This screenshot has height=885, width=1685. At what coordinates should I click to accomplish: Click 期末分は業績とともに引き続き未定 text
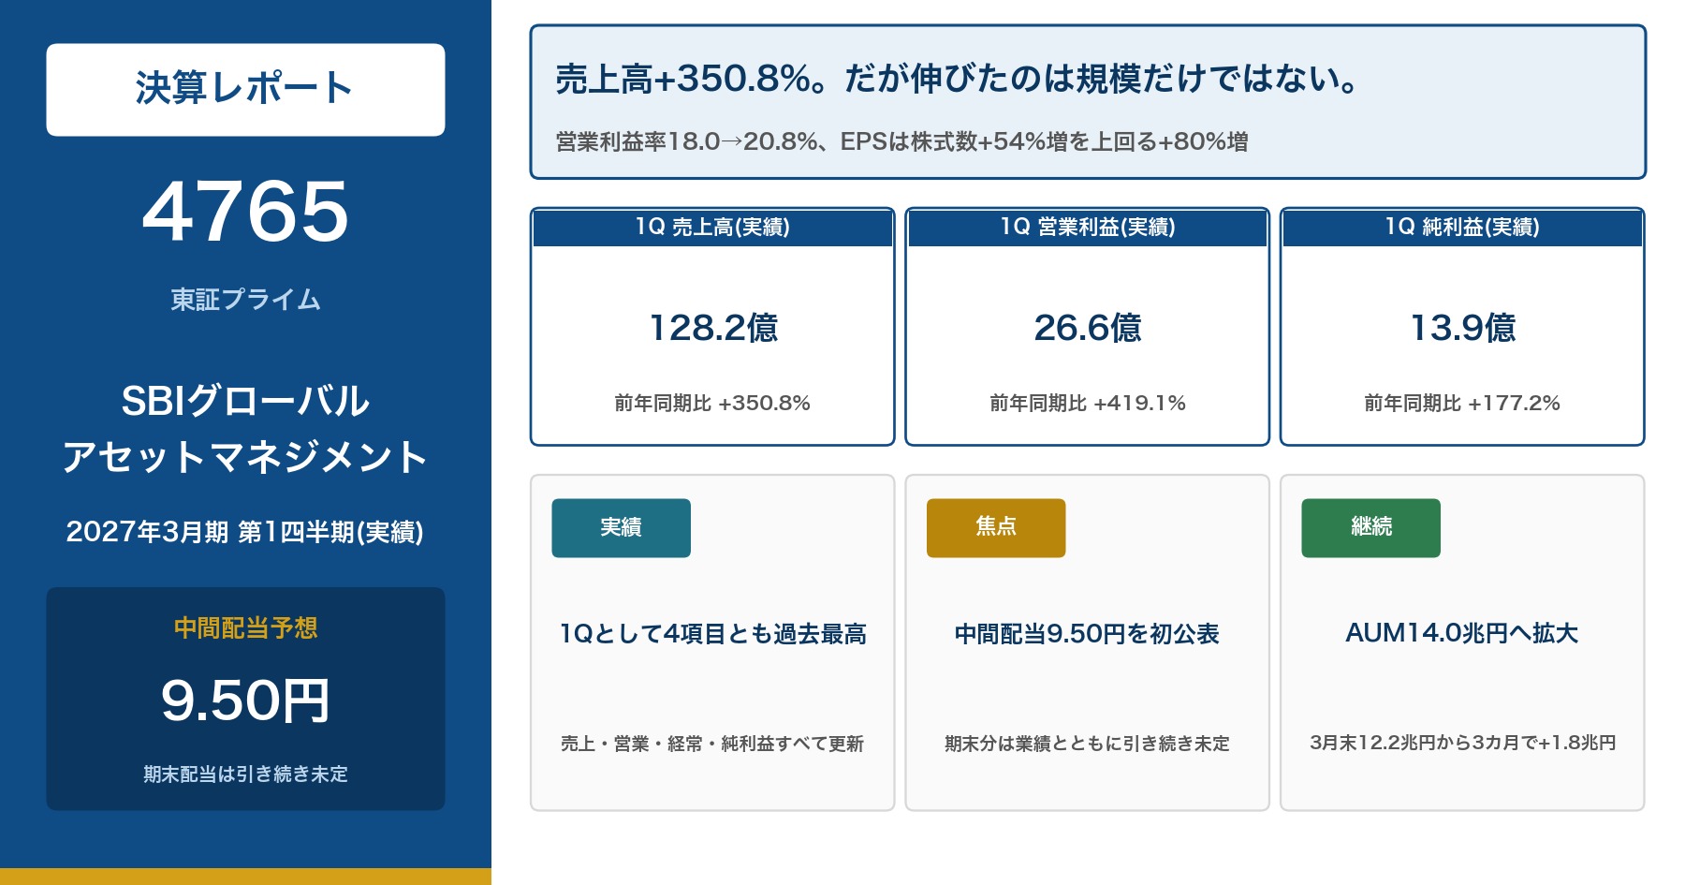[x=1087, y=744]
